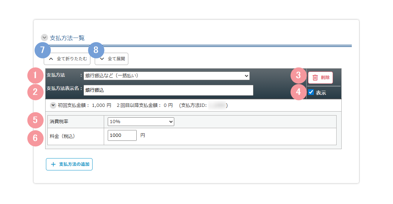Viewport: 393px width, 204px height.
Task: Uncheck the 表示 checkbox
Action: pos(311,92)
